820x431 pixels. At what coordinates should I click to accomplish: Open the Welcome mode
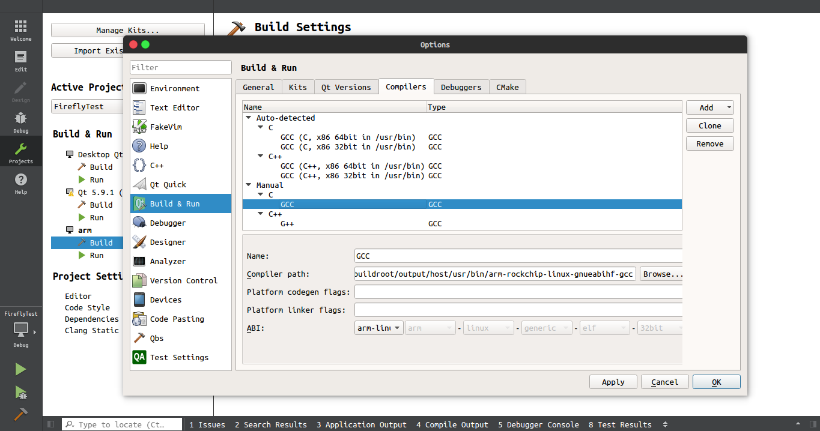click(x=20, y=29)
